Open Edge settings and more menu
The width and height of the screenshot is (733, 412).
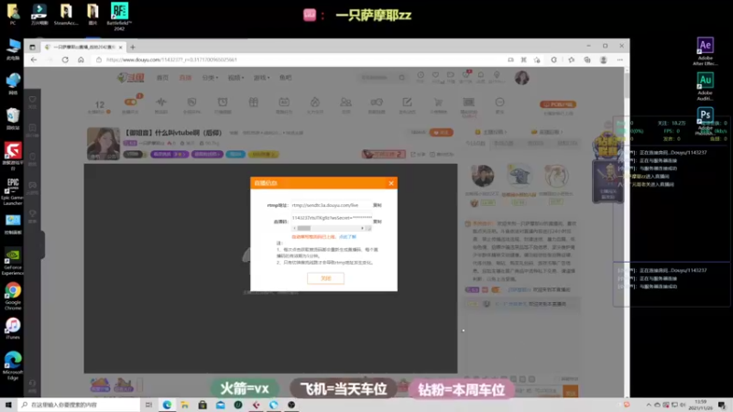point(620,60)
